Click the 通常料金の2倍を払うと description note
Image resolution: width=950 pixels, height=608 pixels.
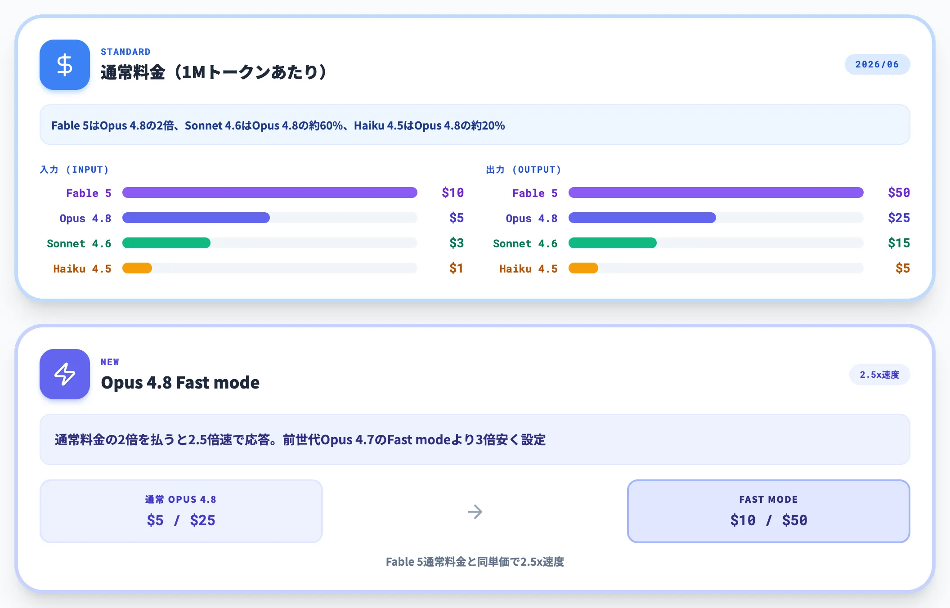coord(475,439)
